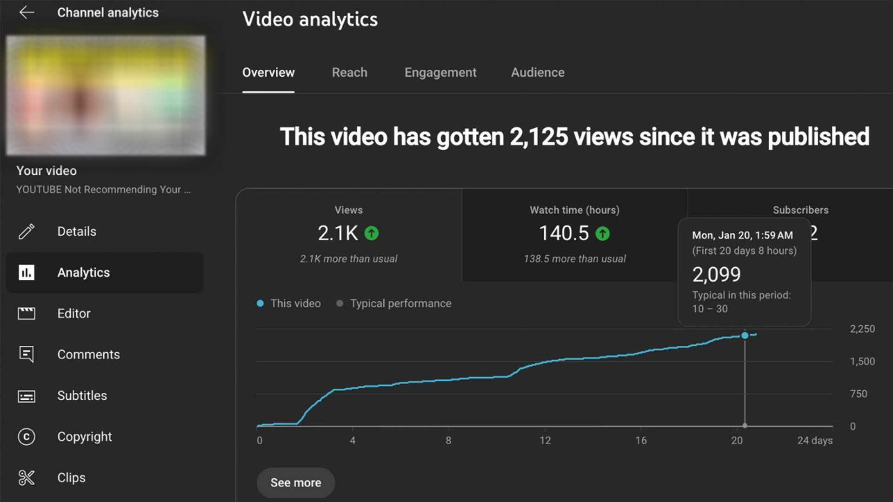
Task: Click the Analytics bar chart icon
Action: click(x=27, y=272)
